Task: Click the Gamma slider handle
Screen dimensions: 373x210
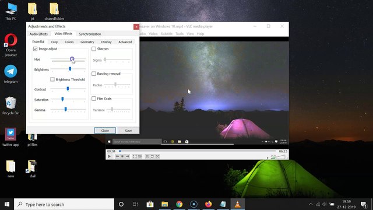Action: [x=66, y=109]
